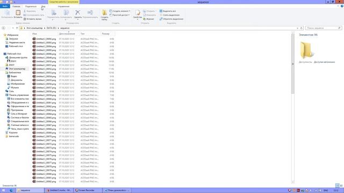This screenshot has width=344, height=193.
Task: Click DATA (D:) in the address breadcrumb
Action: pyautogui.click(x=52, y=28)
